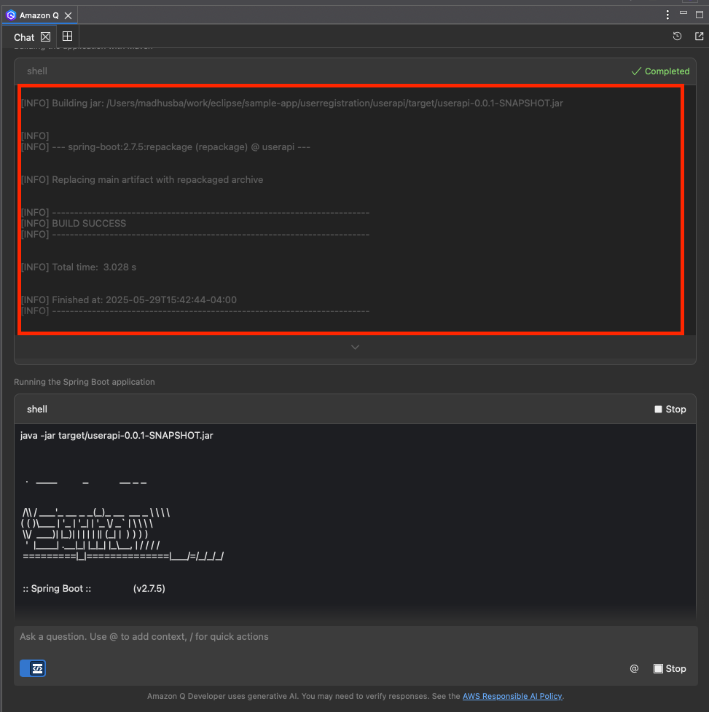Click the Completed status indicator
Image resolution: width=709 pixels, height=712 pixels.
pos(660,71)
